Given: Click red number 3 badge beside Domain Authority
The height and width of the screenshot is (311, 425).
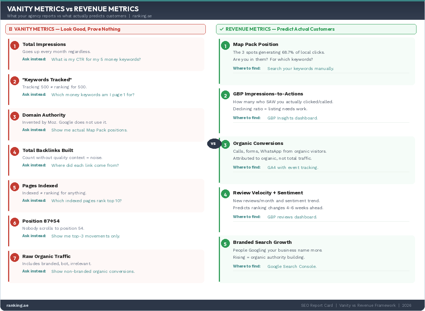Looking at the screenshot, I should coord(15,116).
